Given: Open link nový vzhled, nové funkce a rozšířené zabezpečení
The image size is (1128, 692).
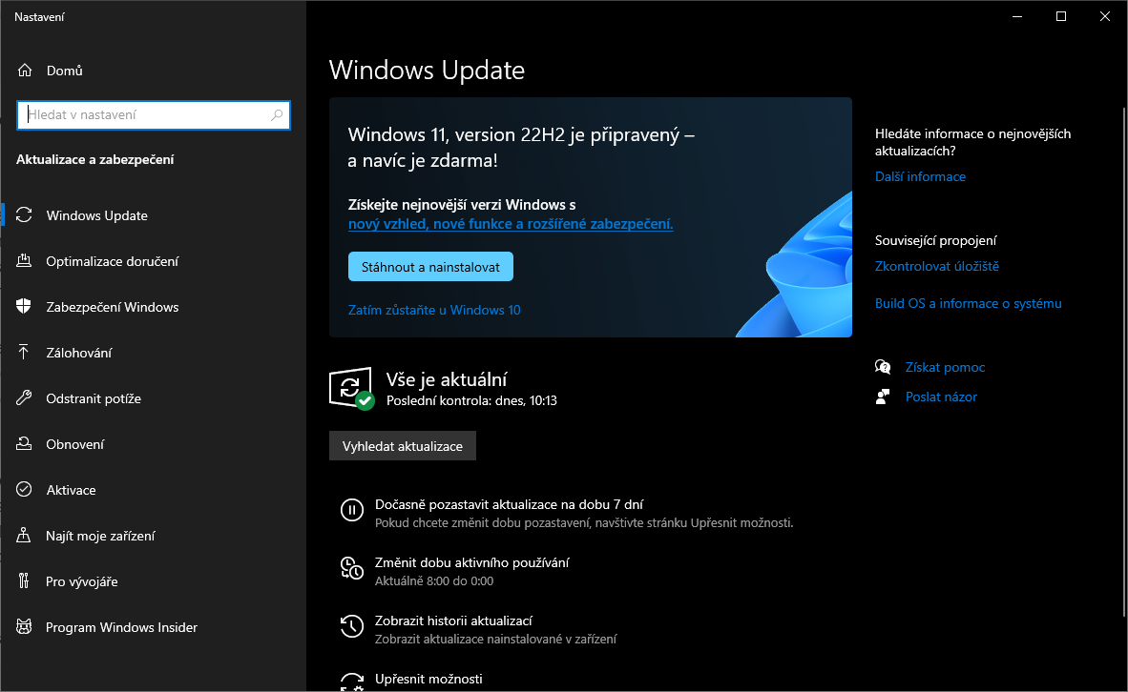Looking at the screenshot, I should (x=511, y=223).
